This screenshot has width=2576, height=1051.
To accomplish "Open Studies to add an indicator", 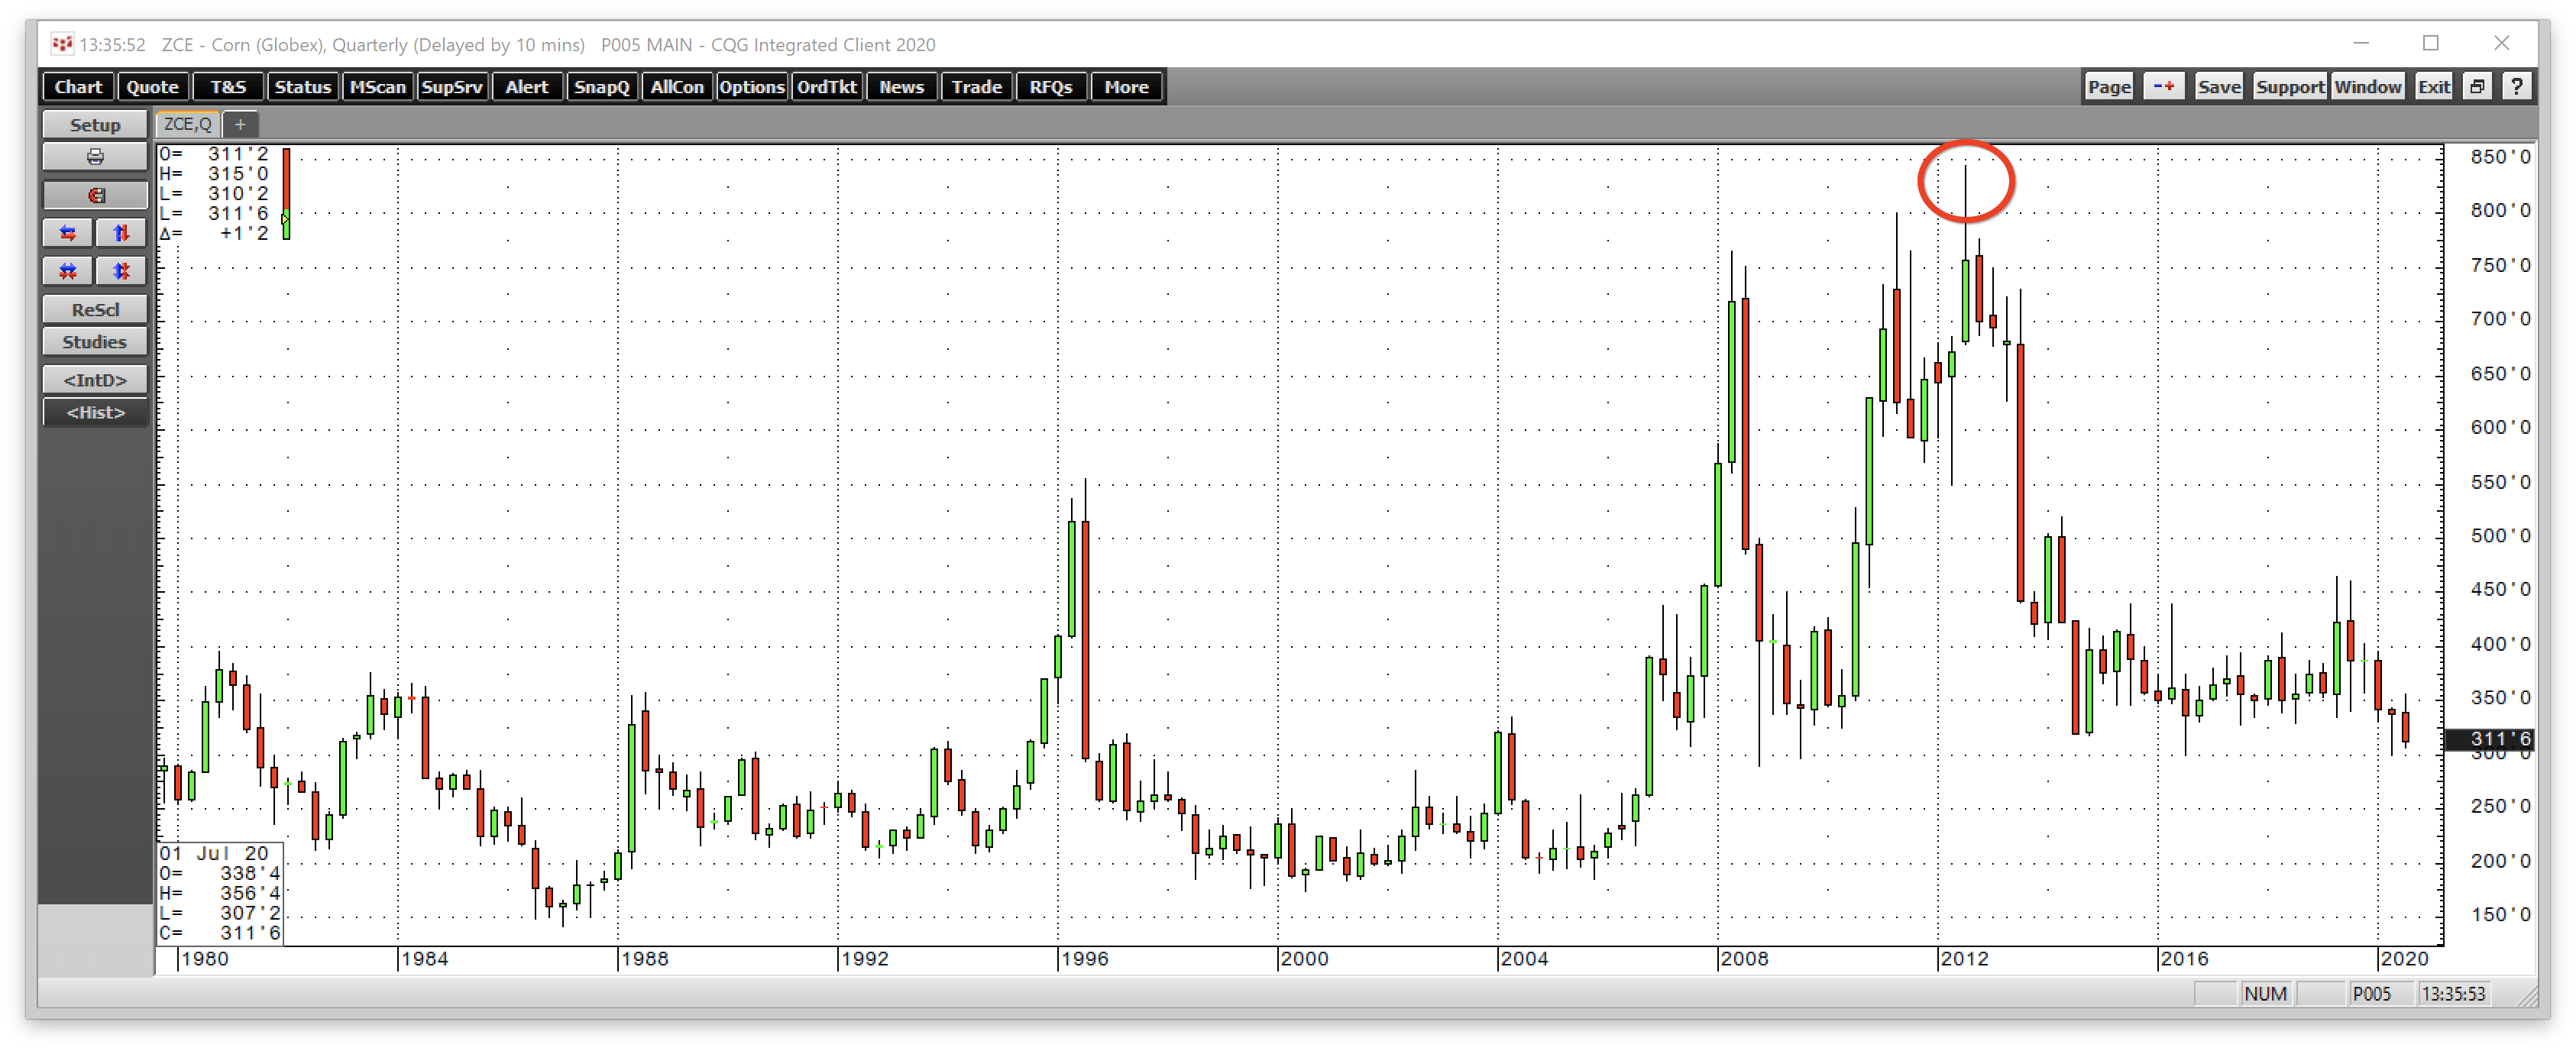I will tap(95, 341).
